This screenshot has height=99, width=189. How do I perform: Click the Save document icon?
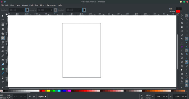pyautogui.click(x=182, y=23)
